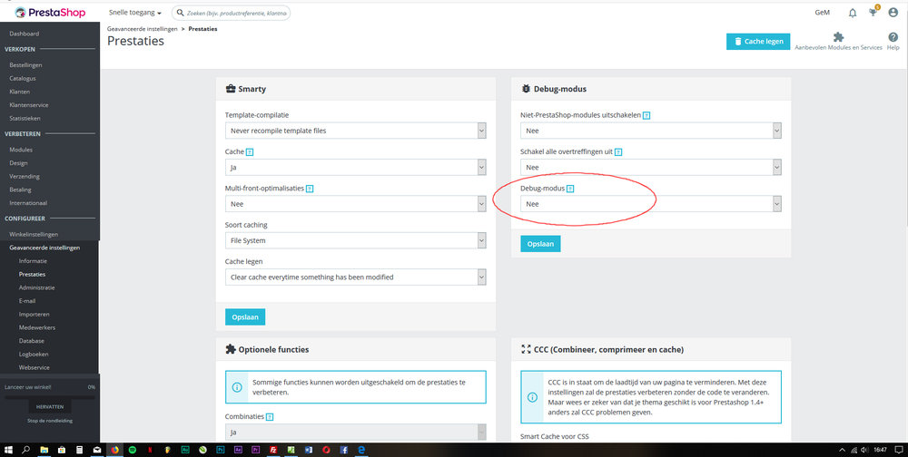Click Lanceer uw winkel progress bar
Image resolution: width=908 pixels, height=457 pixels.
[50, 397]
